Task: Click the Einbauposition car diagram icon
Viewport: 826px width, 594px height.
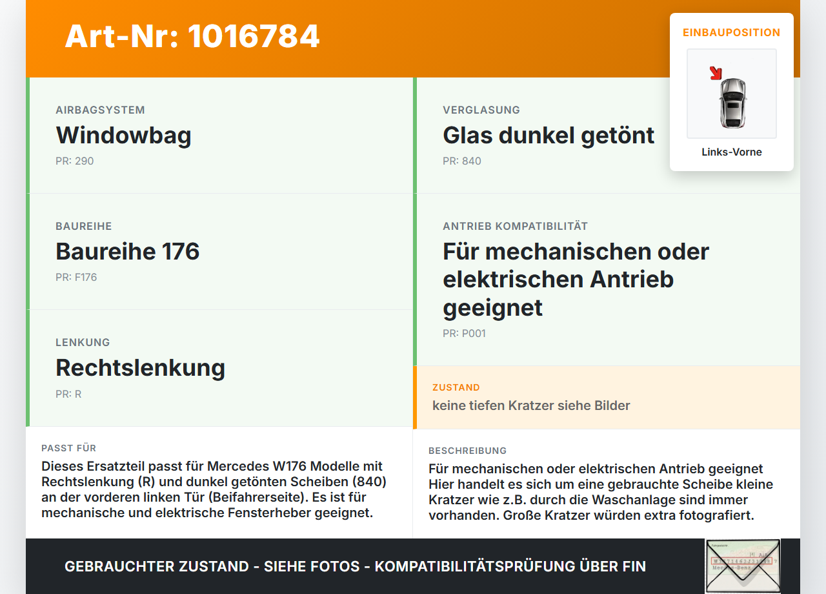Action: [x=731, y=94]
